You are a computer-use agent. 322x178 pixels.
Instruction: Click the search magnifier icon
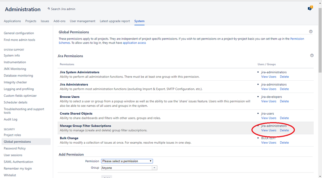[49, 9]
